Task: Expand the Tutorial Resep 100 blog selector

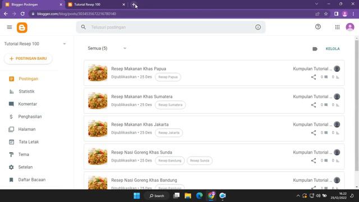Action: pos(65,44)
